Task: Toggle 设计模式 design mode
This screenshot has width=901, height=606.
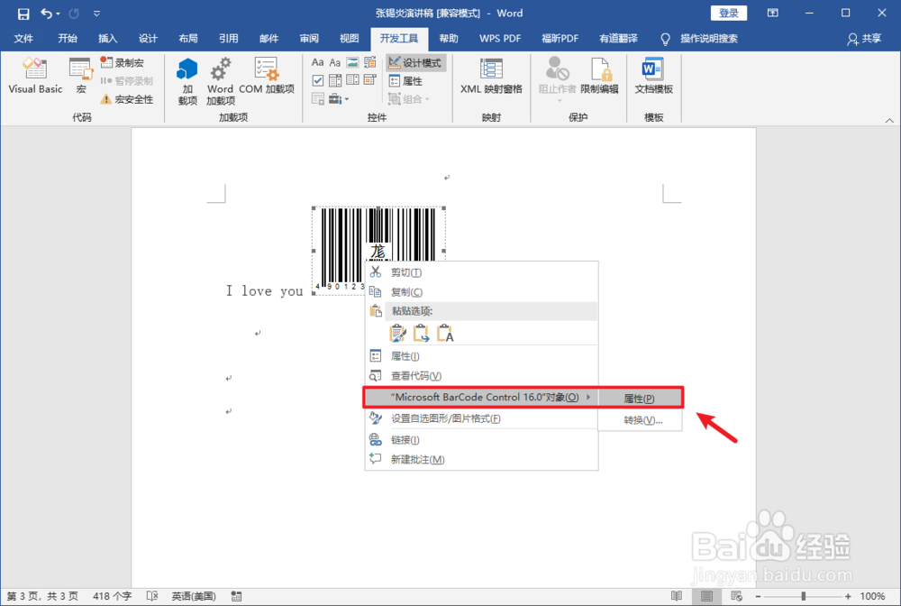Action: click(415, 62)
